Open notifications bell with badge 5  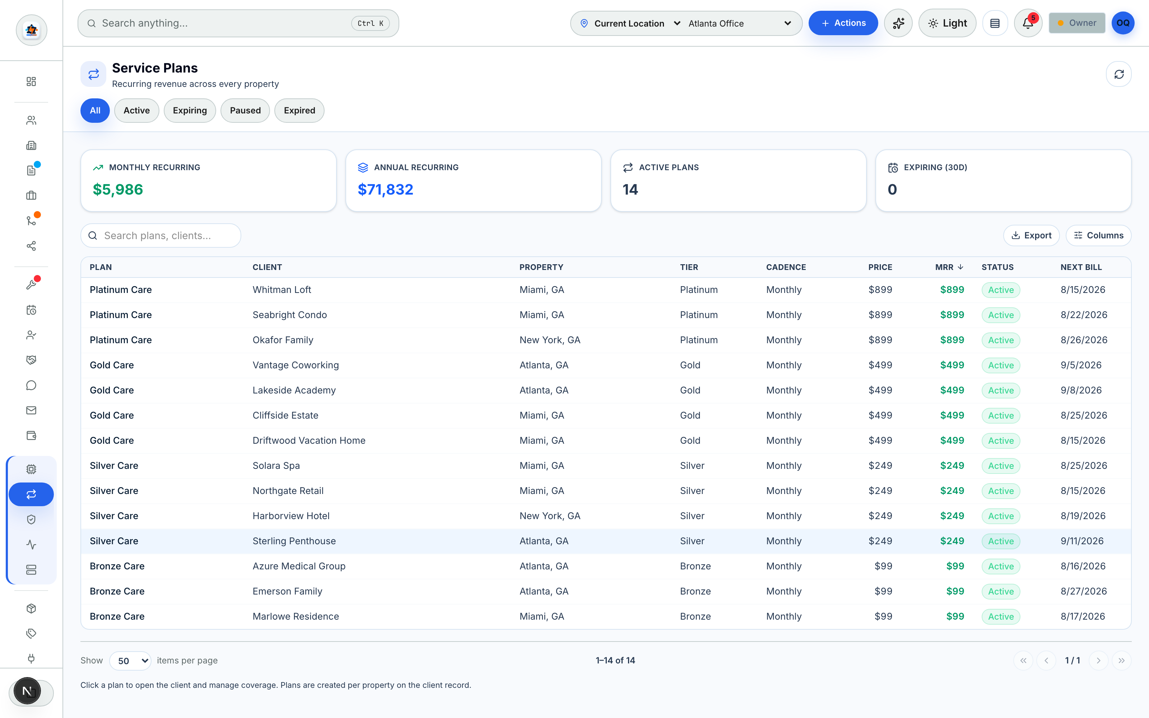pos(1028,23)
